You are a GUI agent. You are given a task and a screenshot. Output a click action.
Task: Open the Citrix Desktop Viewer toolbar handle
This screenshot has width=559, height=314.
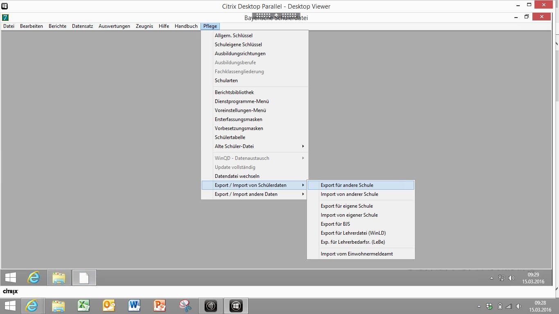276,15
